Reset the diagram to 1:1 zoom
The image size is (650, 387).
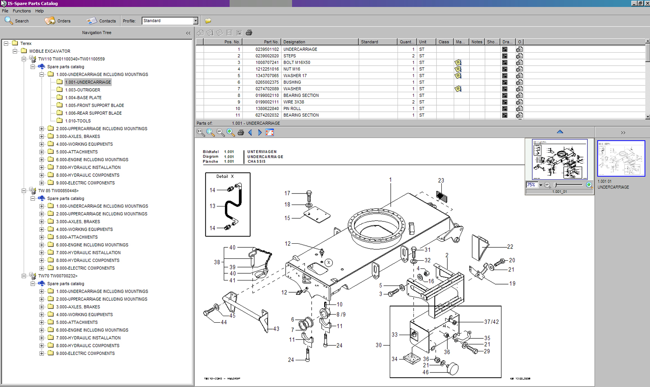pos(201,133)
